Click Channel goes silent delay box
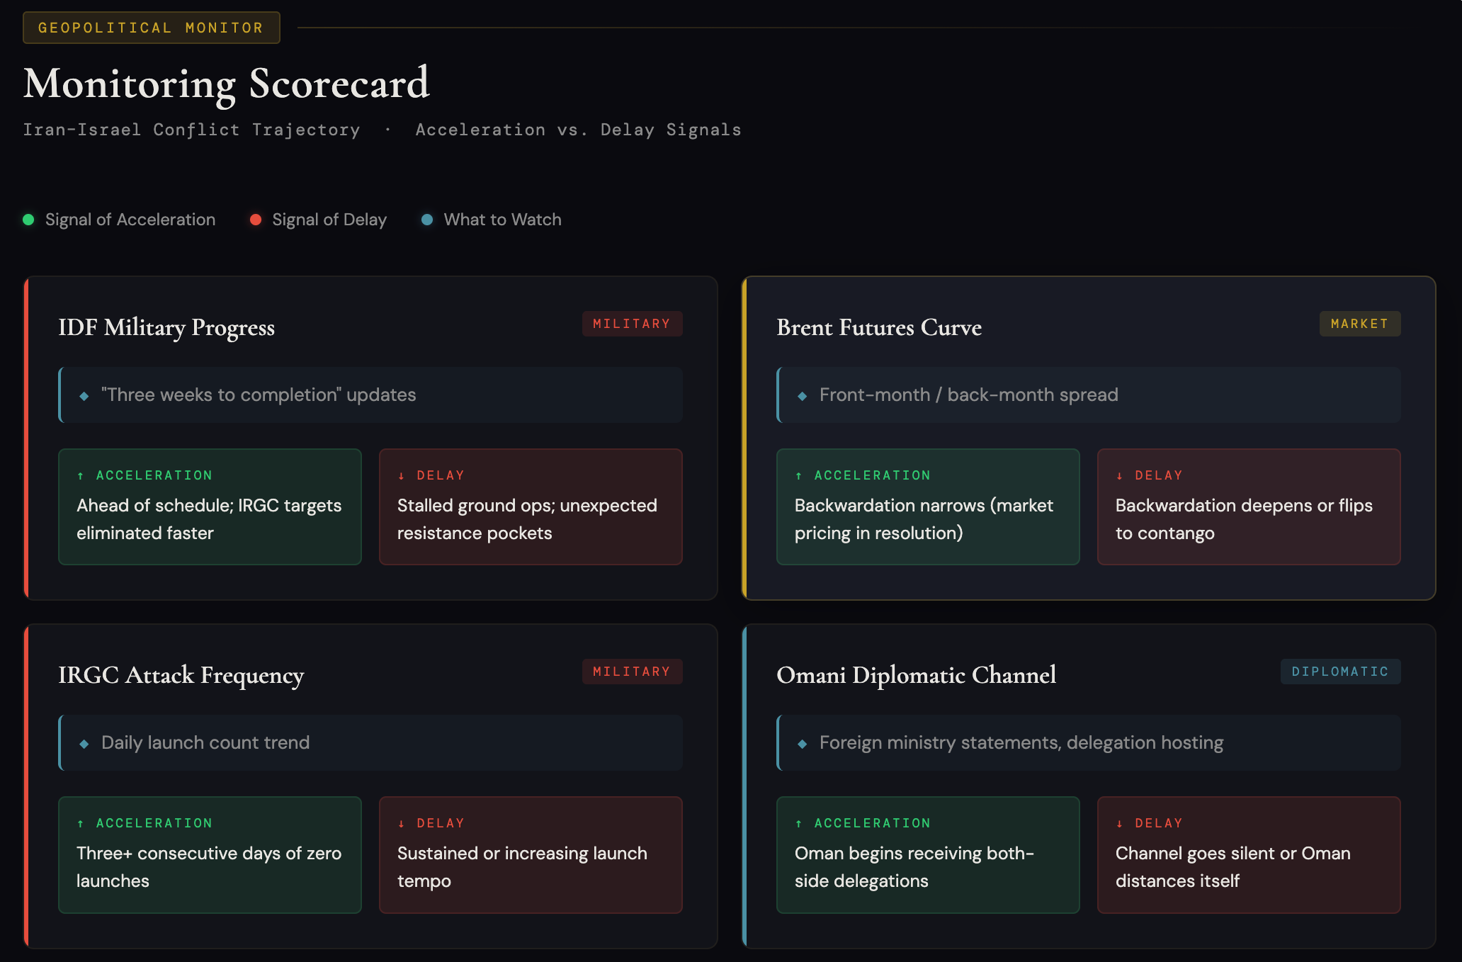Image resolution: width=1462 pixels, height=962 pixels. 1248,854
